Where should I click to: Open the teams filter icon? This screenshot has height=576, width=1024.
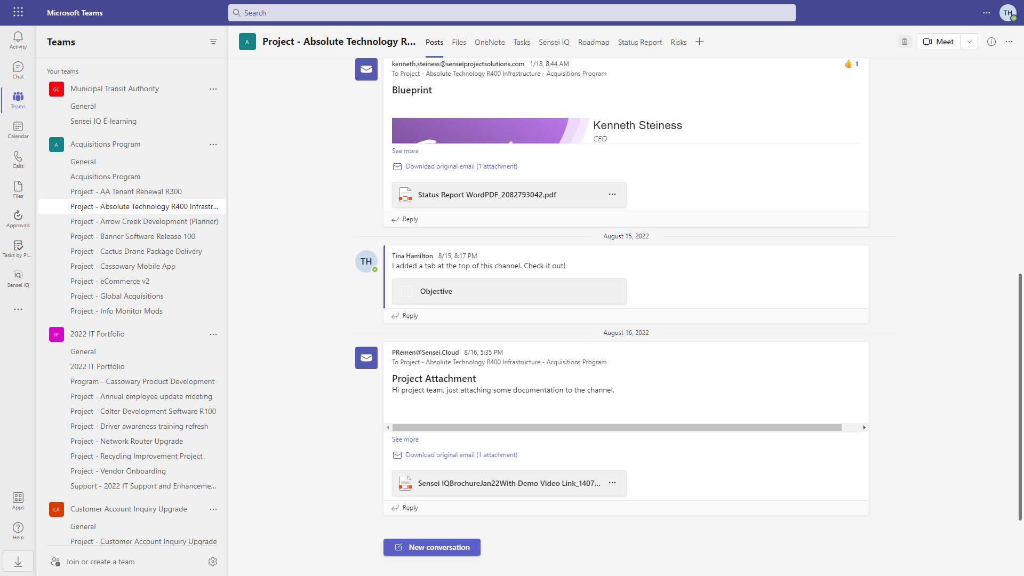pos(213,42)
